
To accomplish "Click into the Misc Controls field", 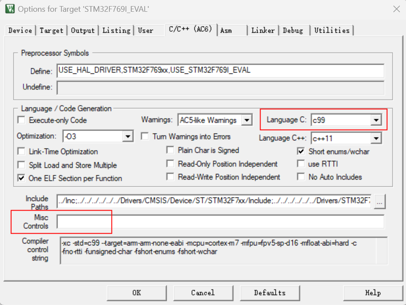I will tap(220, 222).
